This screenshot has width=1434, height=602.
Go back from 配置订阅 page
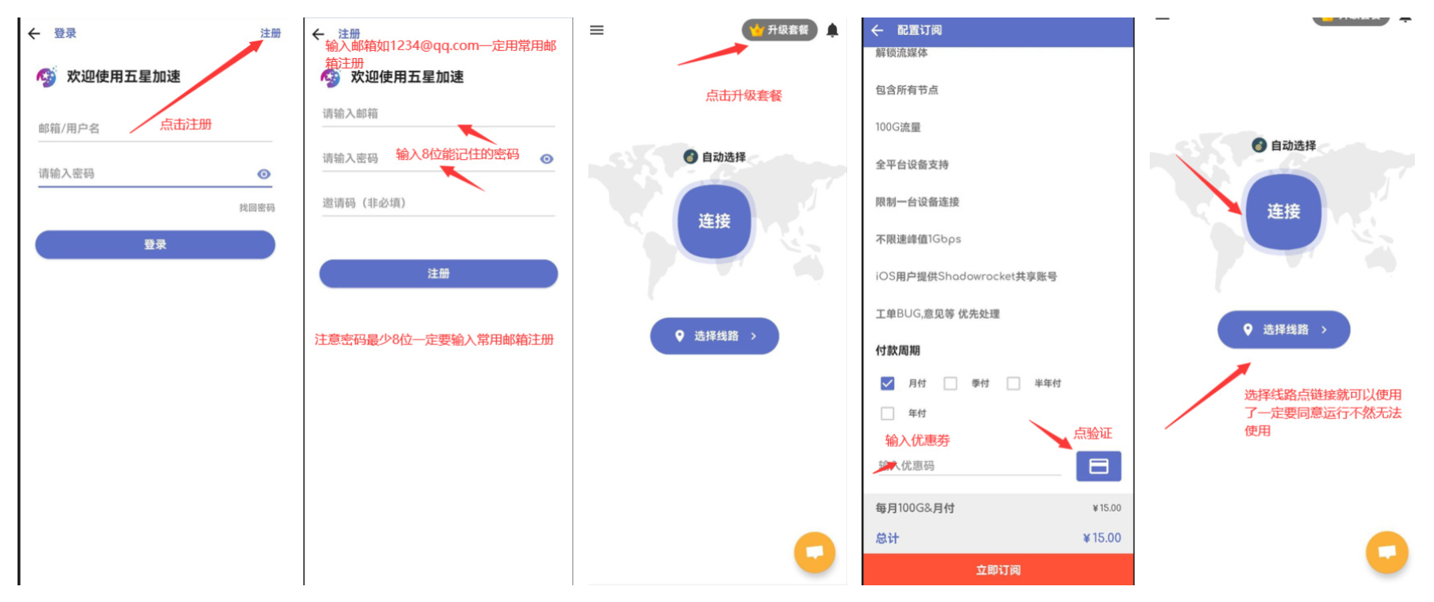pos(877,30)
